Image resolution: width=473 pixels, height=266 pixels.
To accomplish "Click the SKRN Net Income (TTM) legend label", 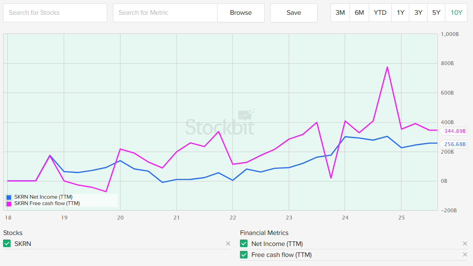I will (43, 197).
